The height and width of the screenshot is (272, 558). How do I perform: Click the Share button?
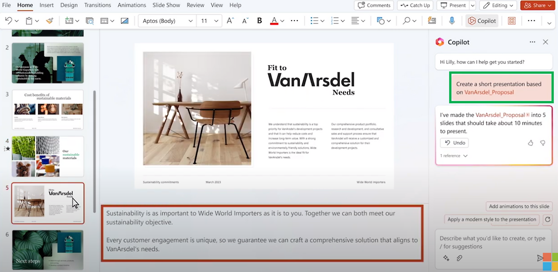coord(538,5)
